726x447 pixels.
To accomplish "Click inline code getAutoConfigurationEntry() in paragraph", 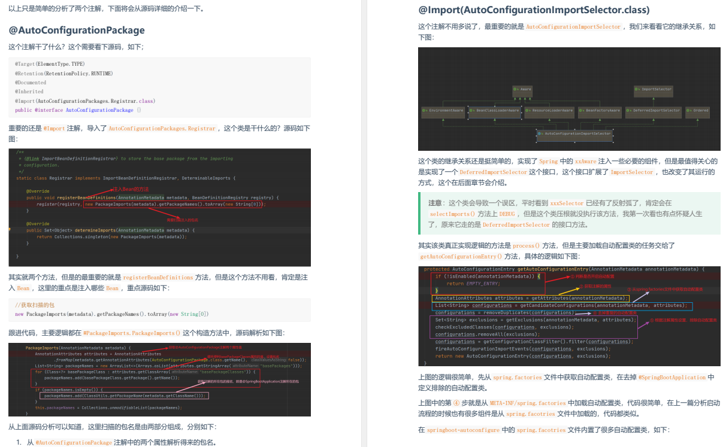I will (x=461, y=257).
